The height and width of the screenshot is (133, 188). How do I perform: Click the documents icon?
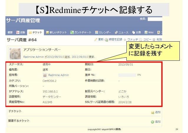tap(133, 32)
